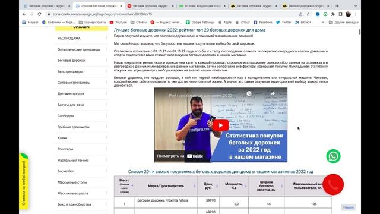Switch to the last Беговая дорожка Oxygen tab
The image size is (380, 214).
pos(306,6)
